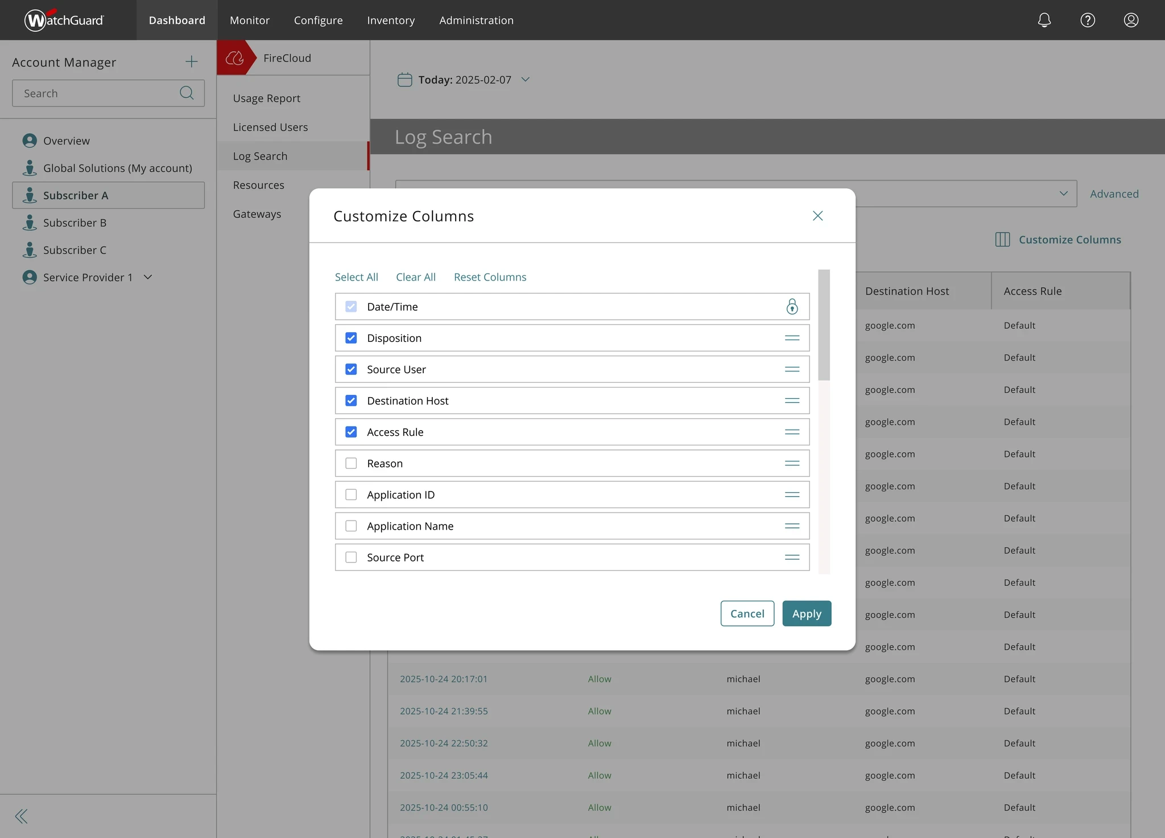Enable the Application ID checkbox
The height and width of the screenshot is (838, 1165).
tap(351, 494)
